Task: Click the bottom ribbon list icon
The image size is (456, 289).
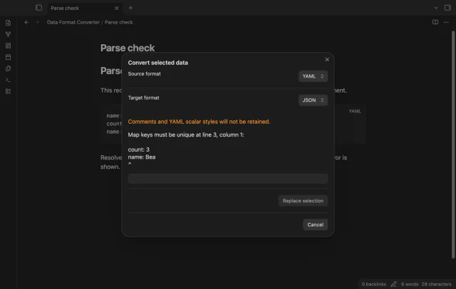Action: (8, 91)
